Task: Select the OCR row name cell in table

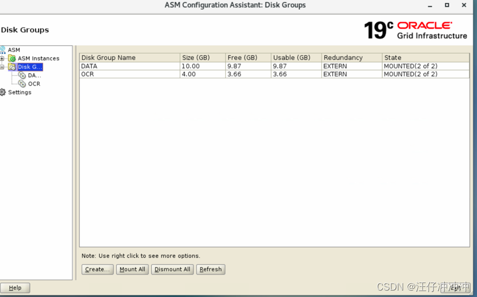Action: 130,74
